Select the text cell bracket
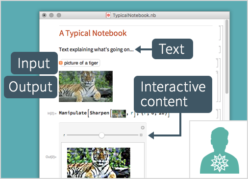 point(220,49)
